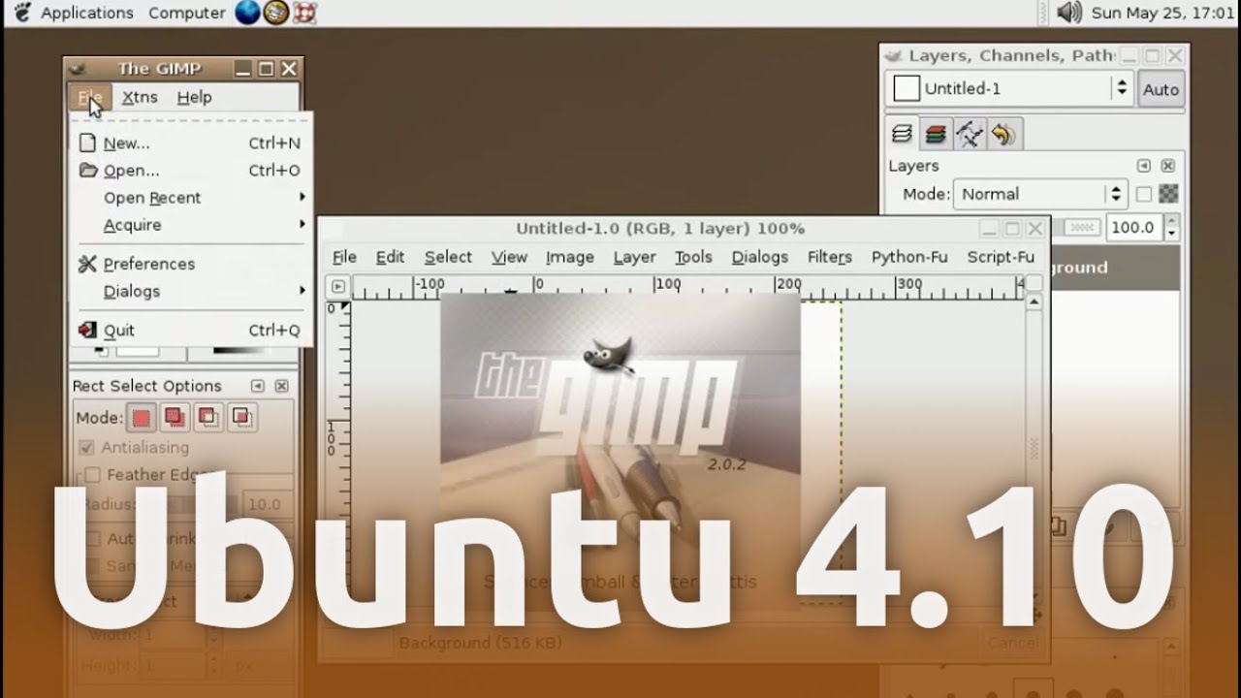Image resolution: width=1241 pixels, height=698 pixels.
Task: Choose Open... from the File menu
Action: (x=191, y=171)
